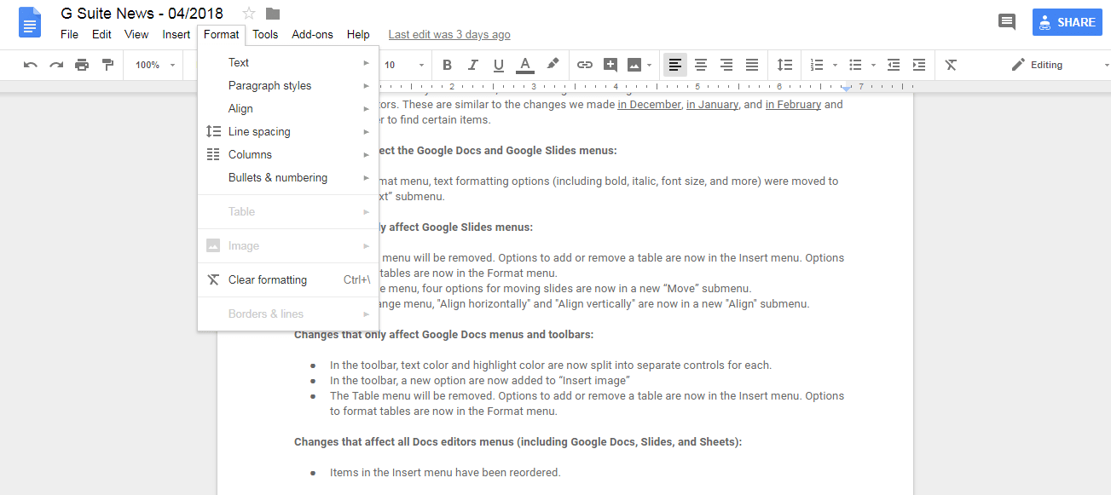Insert an image from the toolbar
The width and height of the screenshot is (1111, 495).
[x=634, y=64]
